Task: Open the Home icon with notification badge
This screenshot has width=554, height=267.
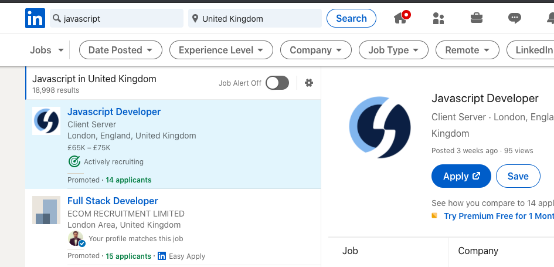Action: point(401,18)
